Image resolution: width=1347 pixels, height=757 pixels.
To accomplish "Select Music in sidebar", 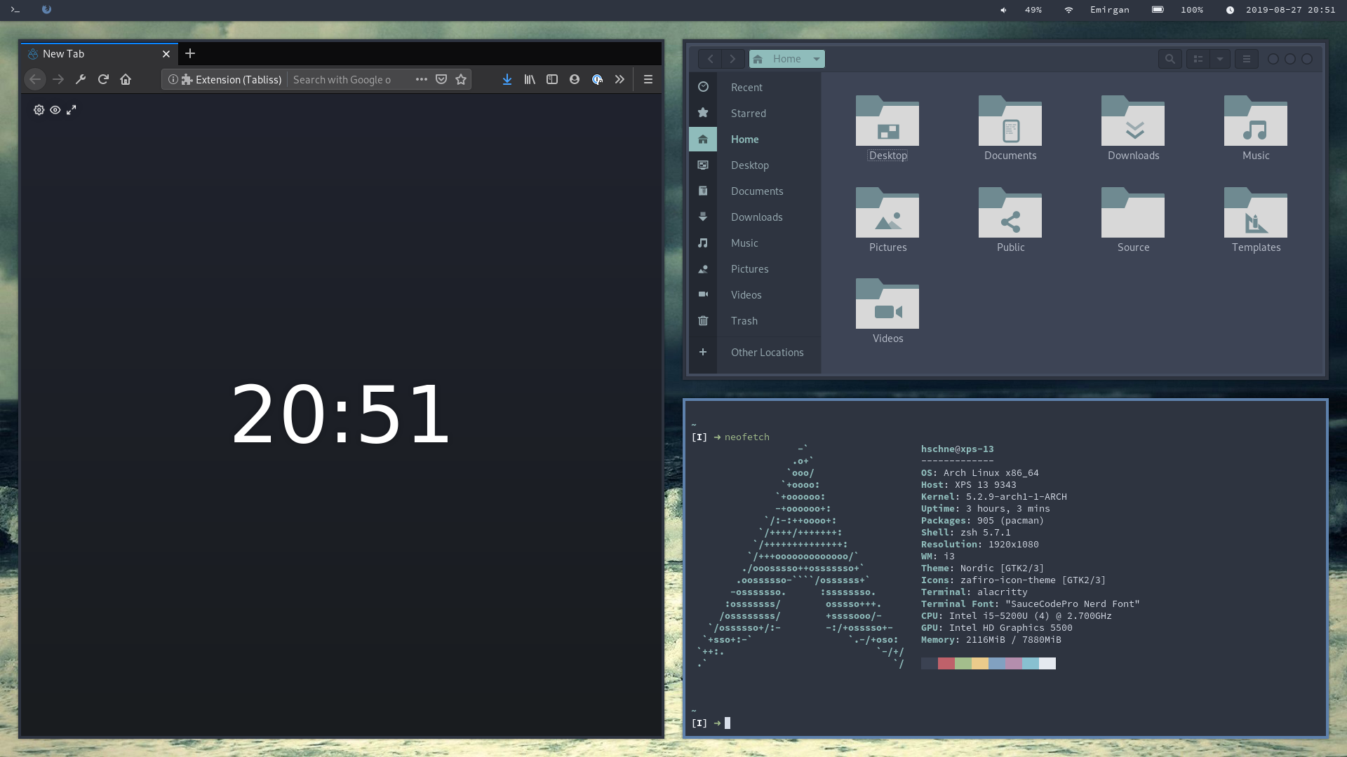I will 755,243.
